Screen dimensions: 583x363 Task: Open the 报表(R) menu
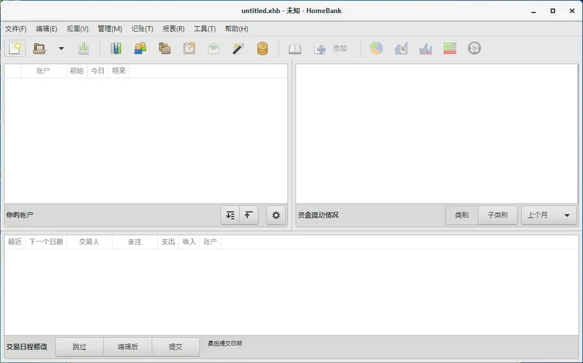click(173, 28)
